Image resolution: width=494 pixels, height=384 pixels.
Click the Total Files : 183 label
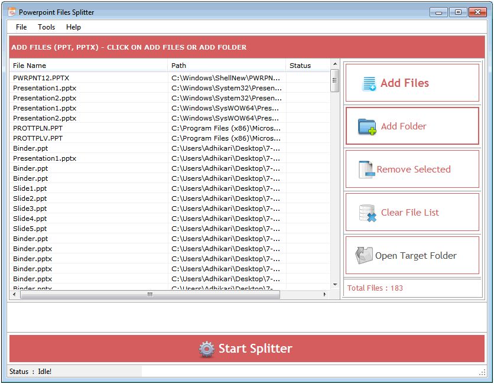375,288
